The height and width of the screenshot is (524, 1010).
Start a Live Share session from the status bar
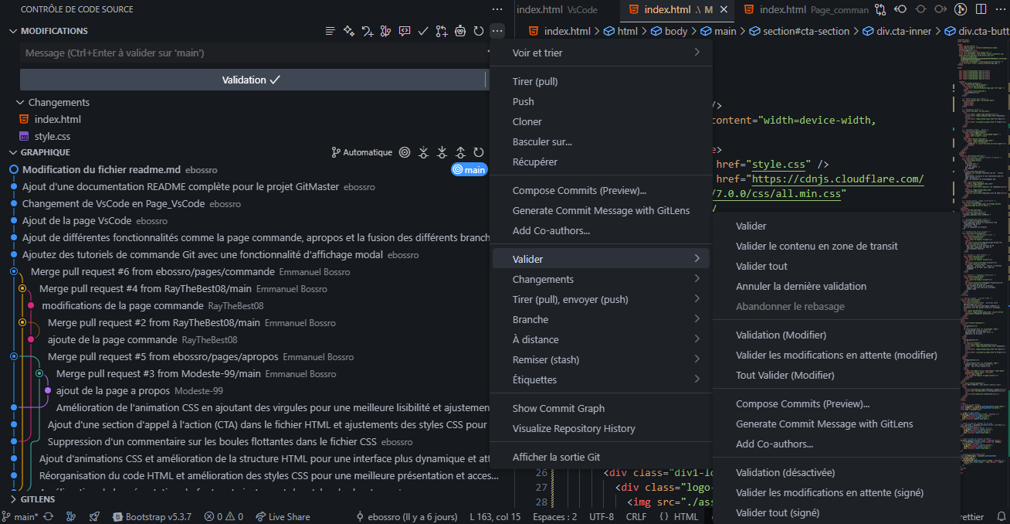coord(283,516)
